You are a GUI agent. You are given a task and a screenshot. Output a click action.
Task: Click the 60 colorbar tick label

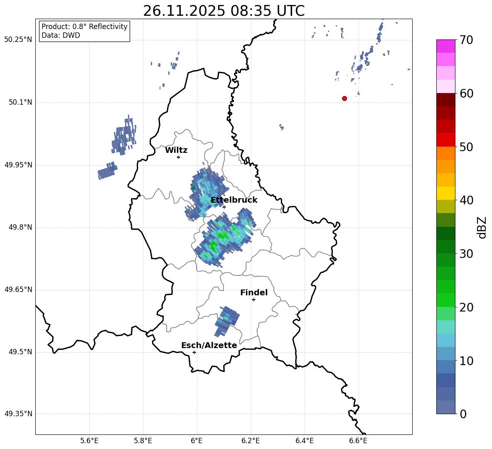[467, 93]
